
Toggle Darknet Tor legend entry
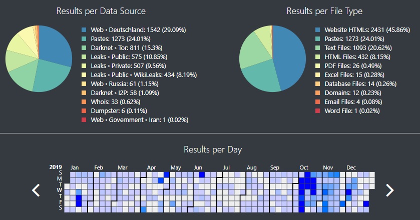[125, 48]
